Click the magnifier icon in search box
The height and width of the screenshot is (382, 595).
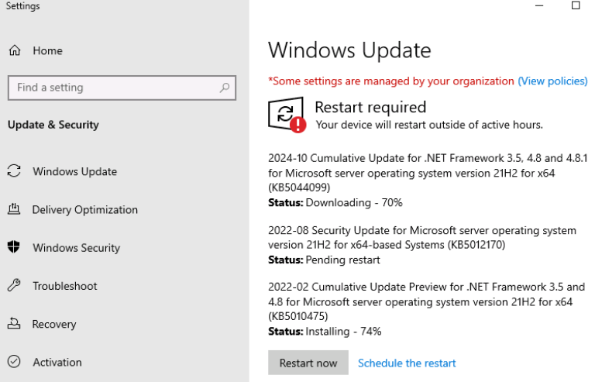point(224,88)
